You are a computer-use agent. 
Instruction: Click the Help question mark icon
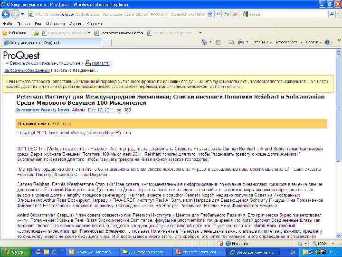[327, 42]
